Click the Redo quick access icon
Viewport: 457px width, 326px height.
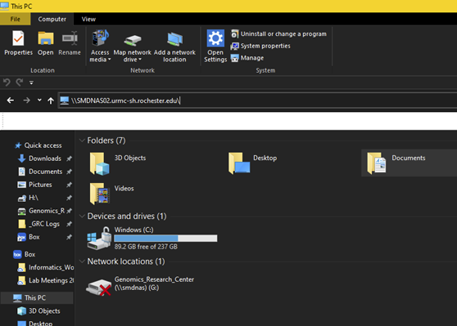[x=20, y=83]
